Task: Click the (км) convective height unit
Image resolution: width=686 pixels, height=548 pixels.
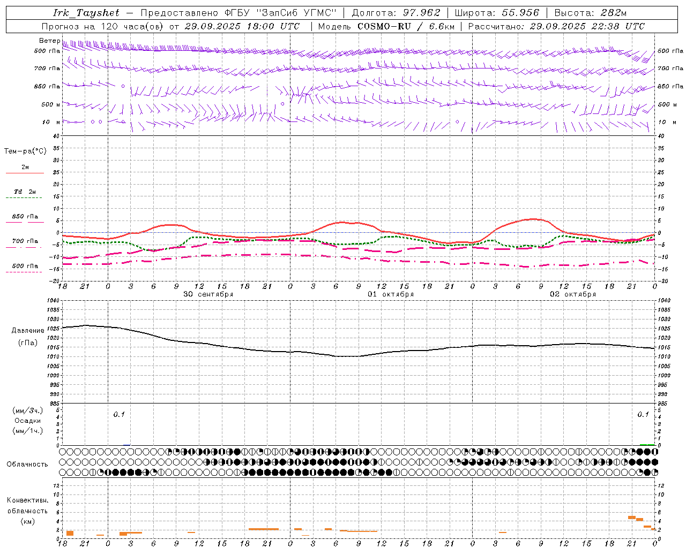Action: (x=27, y=521)
